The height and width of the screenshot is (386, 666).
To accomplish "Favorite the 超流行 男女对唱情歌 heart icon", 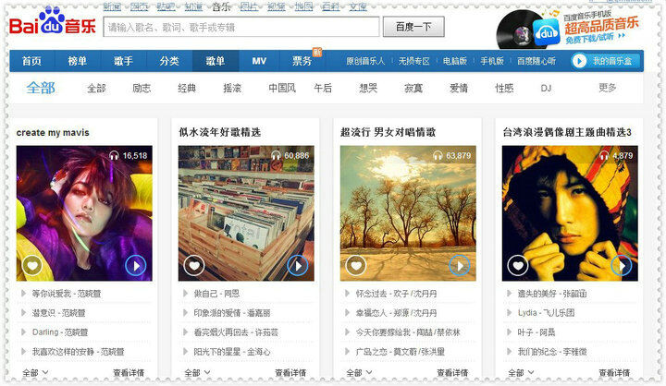I will [x=356, y=266].
